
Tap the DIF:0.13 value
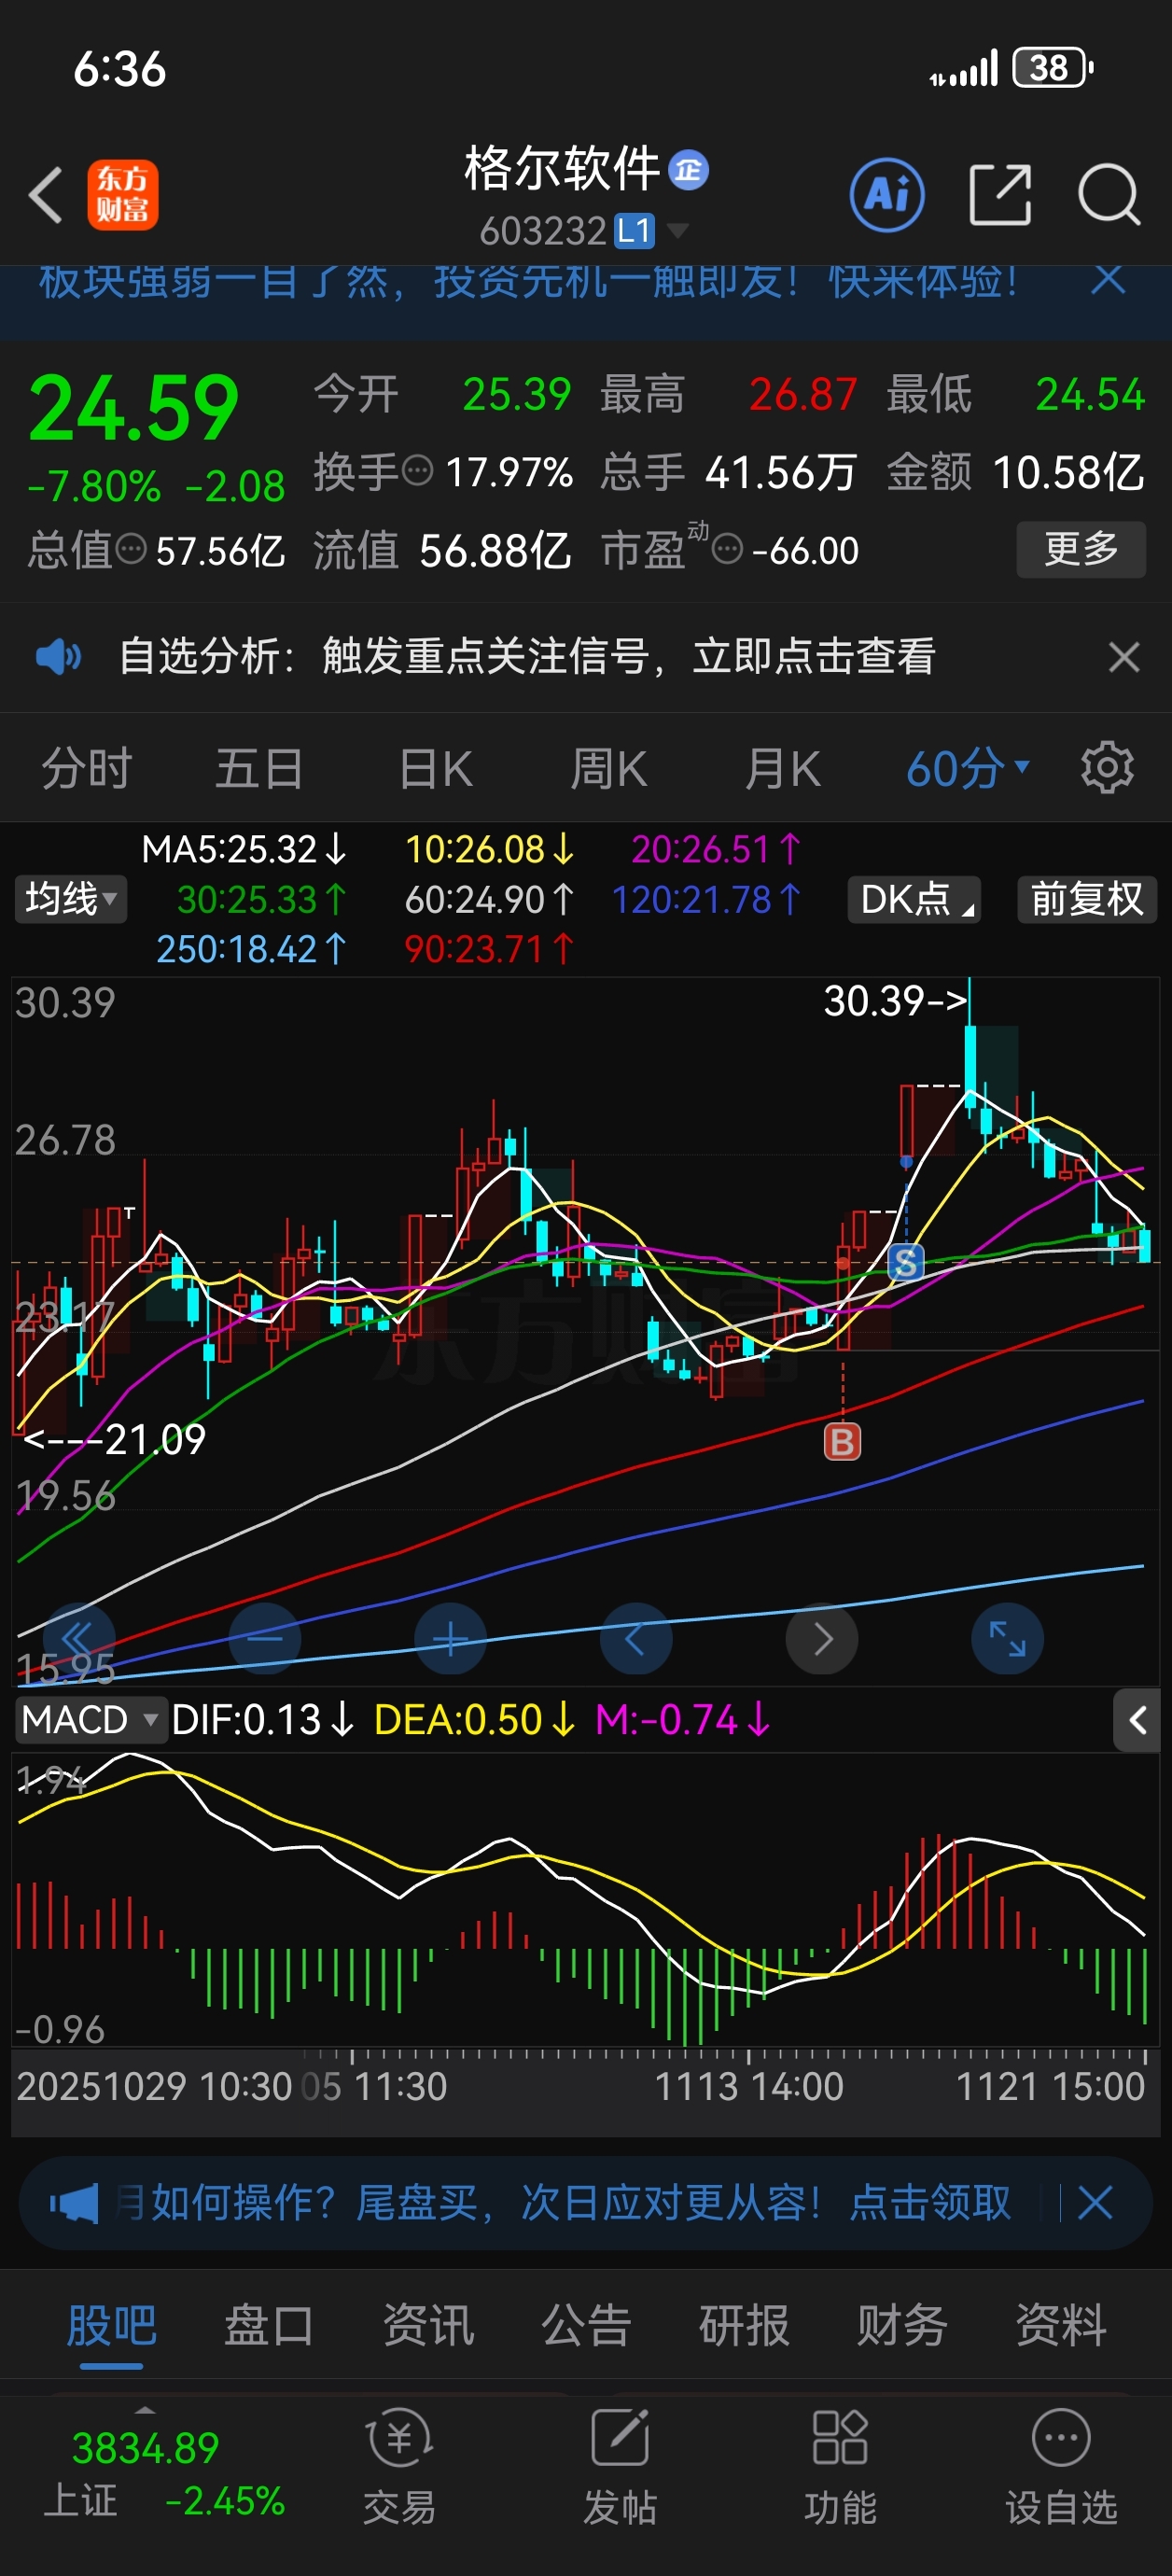point(263,1720)
